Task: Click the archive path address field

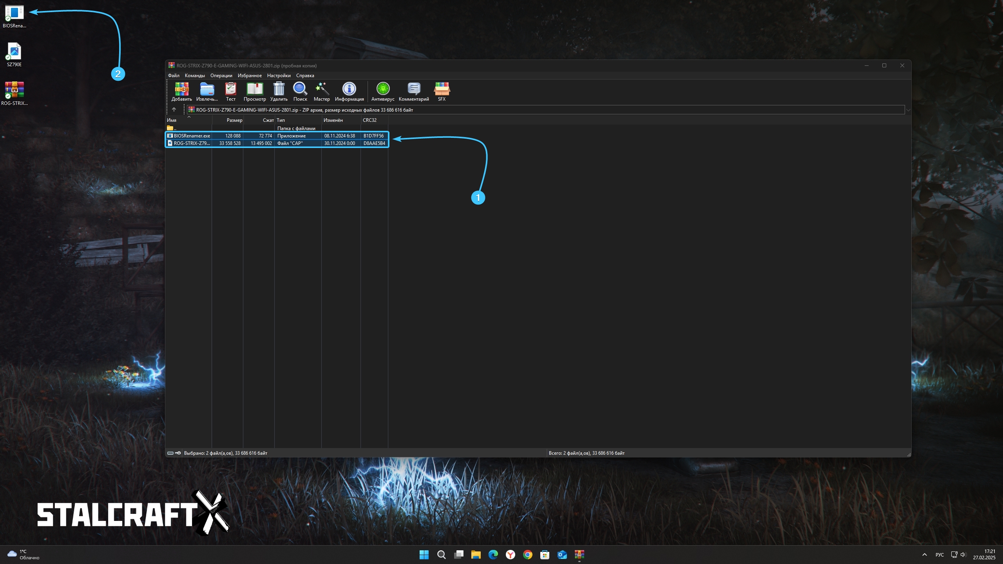Action: click(546, 110)
